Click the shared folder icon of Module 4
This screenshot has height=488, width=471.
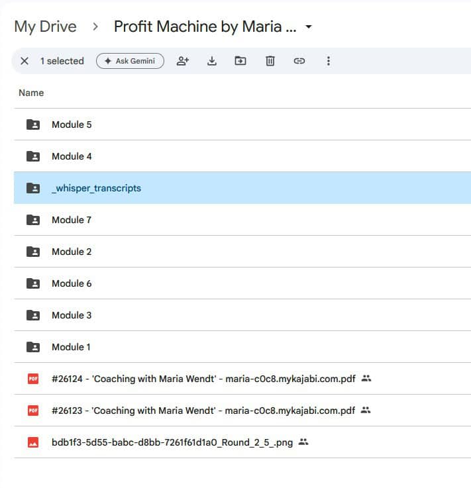tap(33, 156)
